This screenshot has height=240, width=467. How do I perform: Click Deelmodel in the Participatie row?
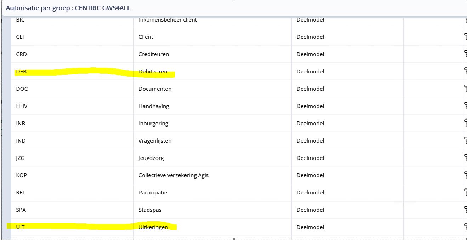point(310,192)
